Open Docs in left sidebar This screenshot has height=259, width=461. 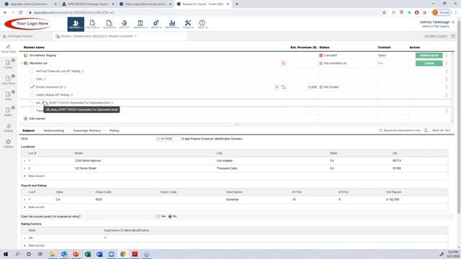click(x=8, y=96)
